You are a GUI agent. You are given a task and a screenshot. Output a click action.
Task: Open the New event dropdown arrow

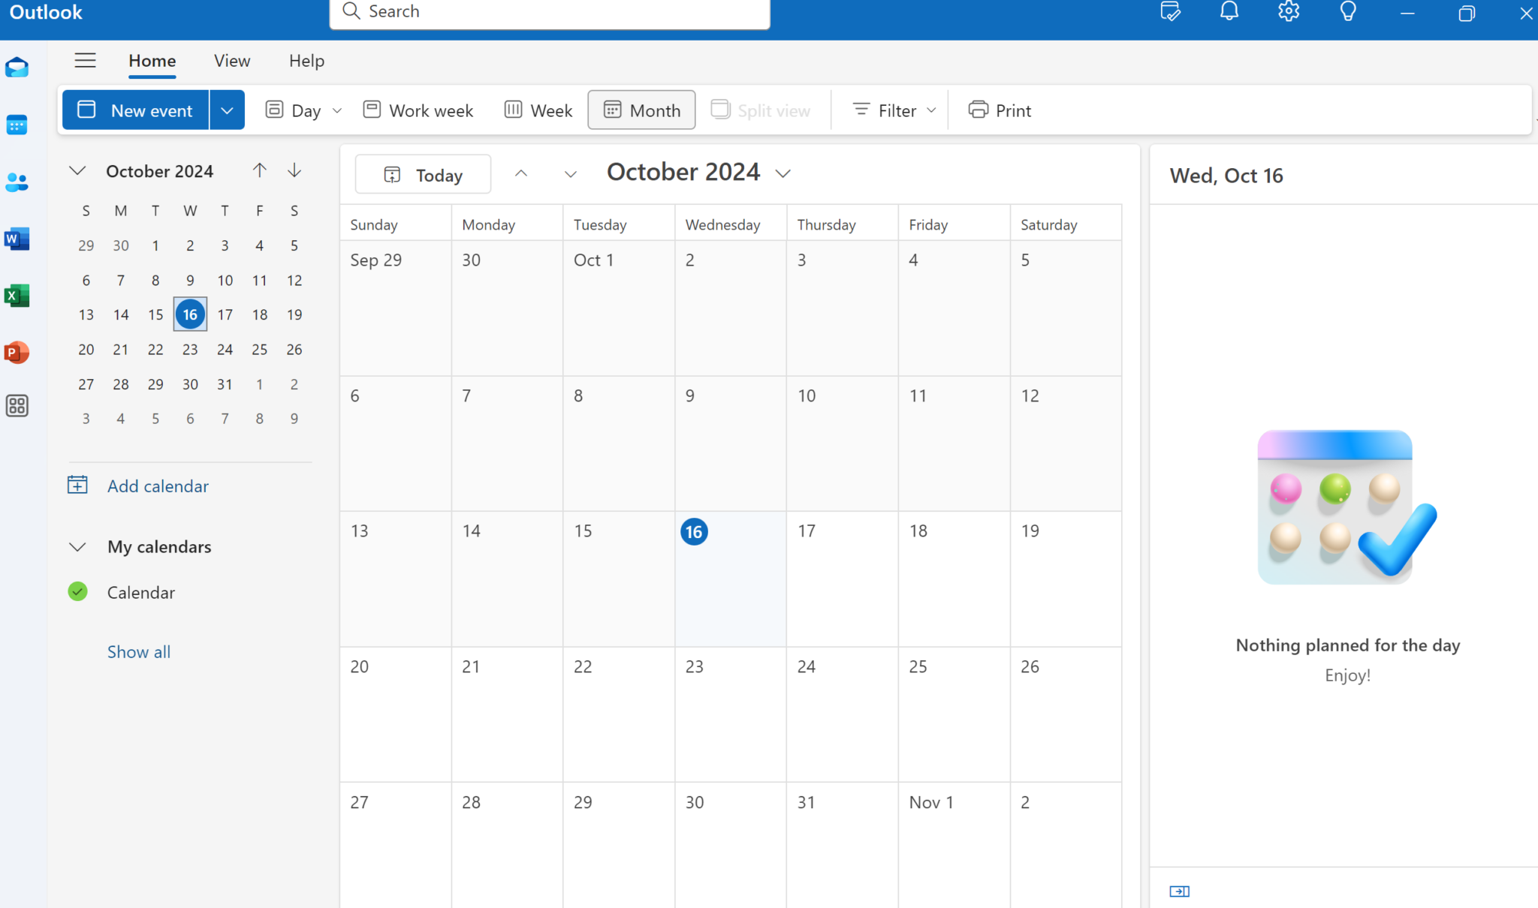tap(227, 110)
